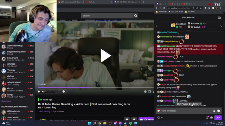The height and width of the screenshot is (126, 225).
Task: Click the channel points icon in chat
Action: 159,118
